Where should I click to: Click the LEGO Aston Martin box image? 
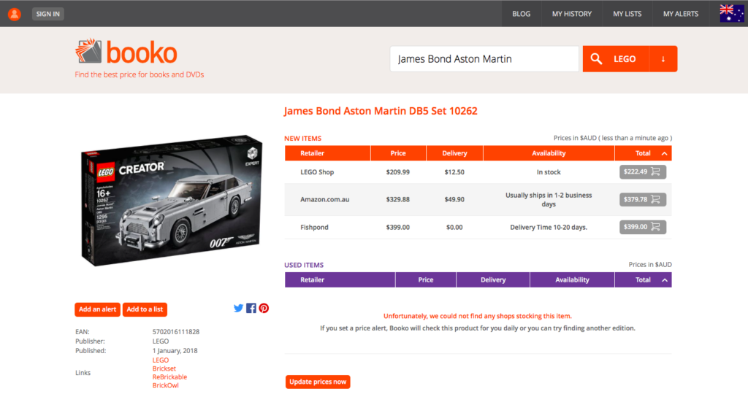[172, 200]
